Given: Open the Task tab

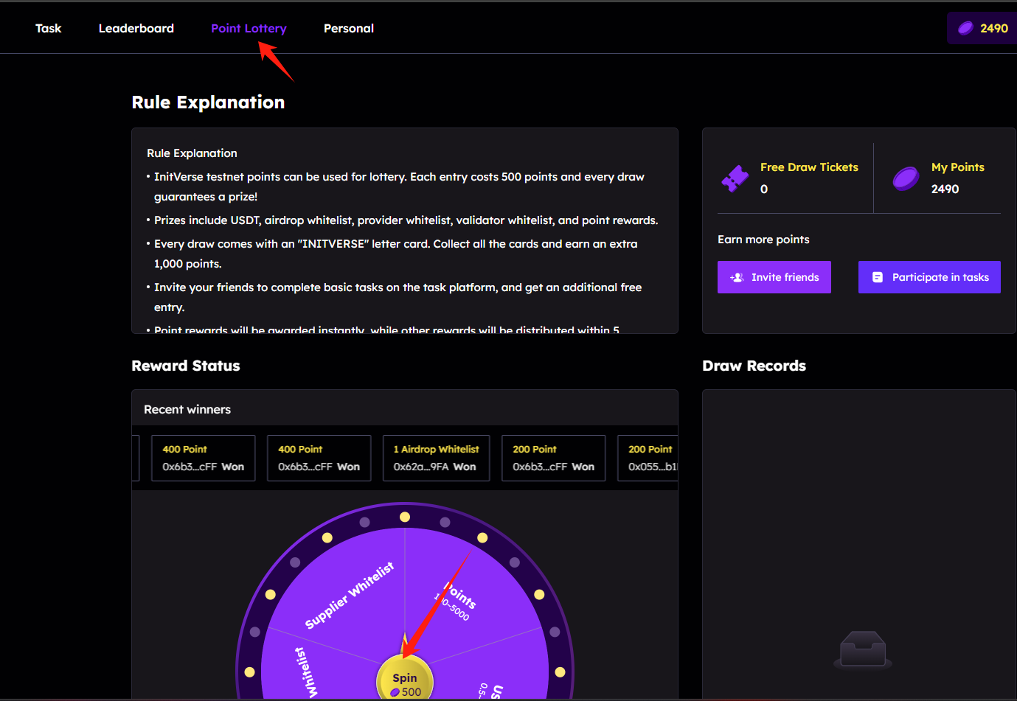Looking at the screenshot, I should tap(48, 28).
